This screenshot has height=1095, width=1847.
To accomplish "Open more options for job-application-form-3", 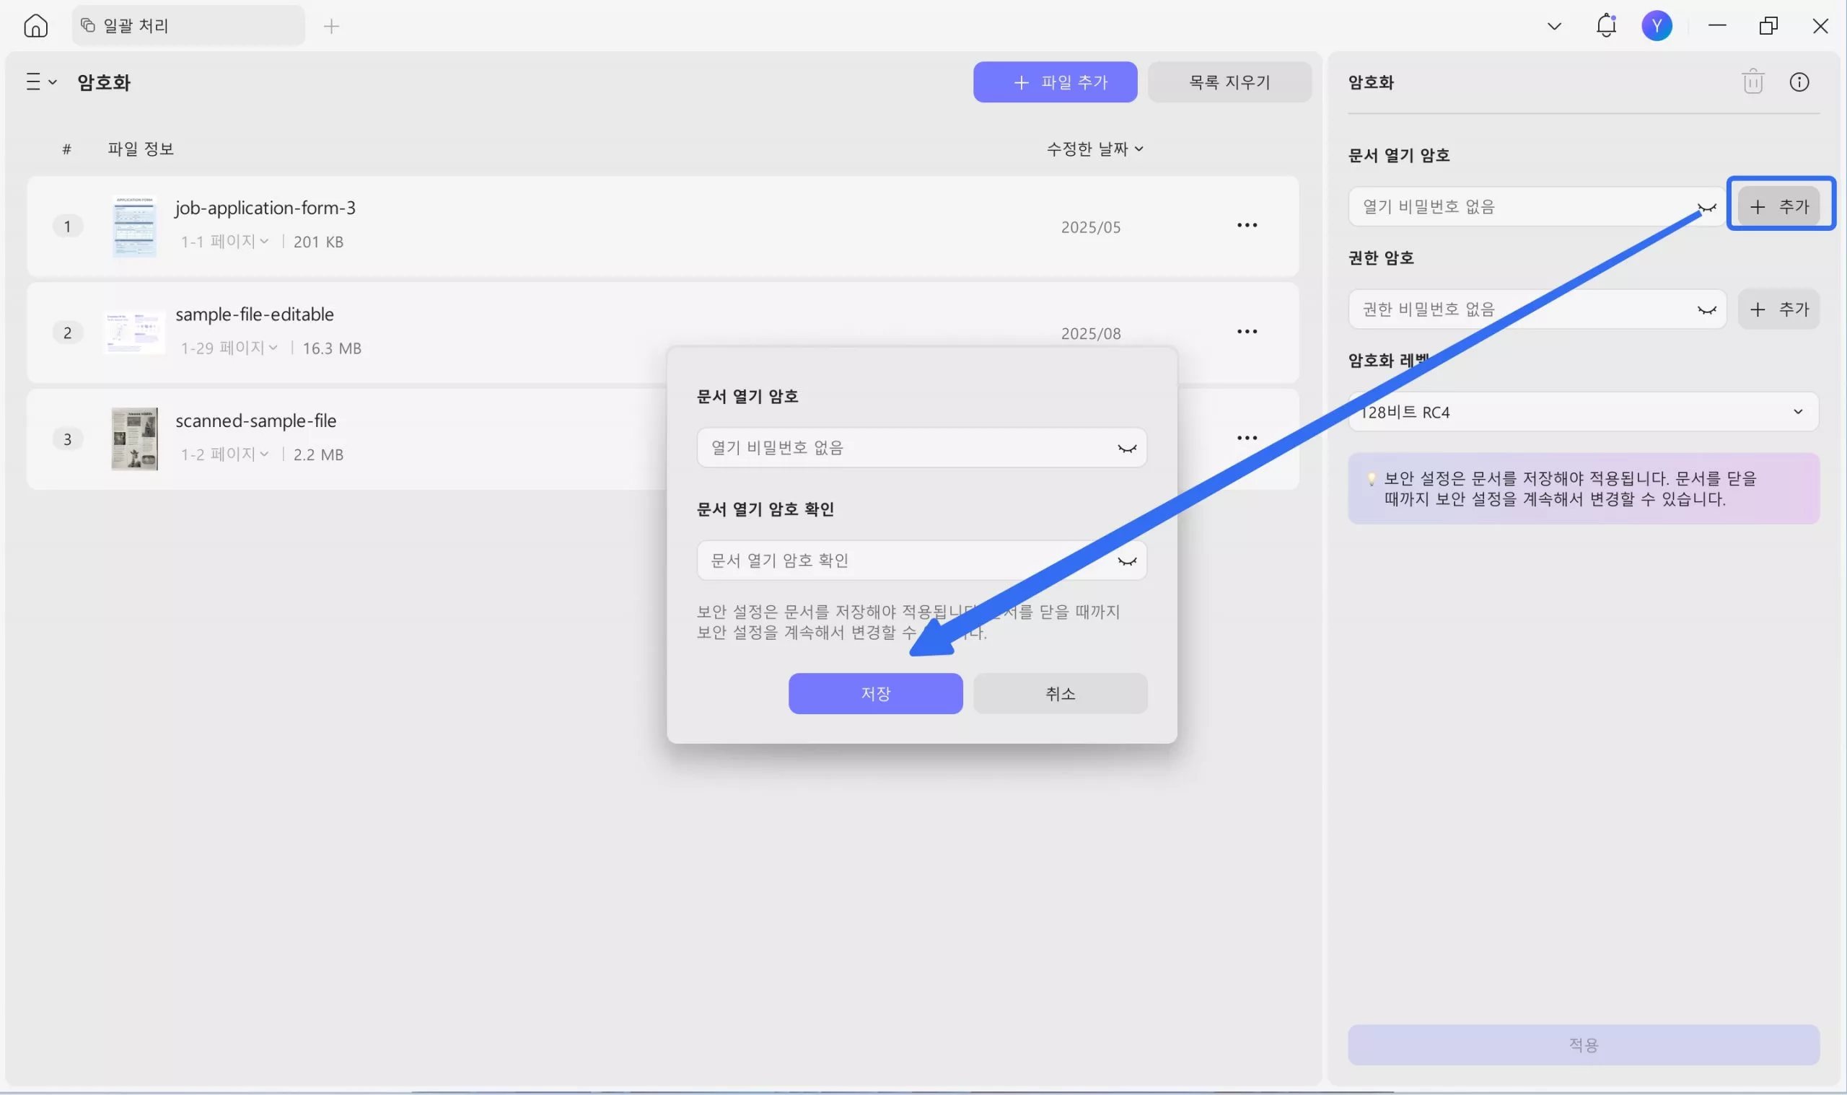I will [1246, 225].
